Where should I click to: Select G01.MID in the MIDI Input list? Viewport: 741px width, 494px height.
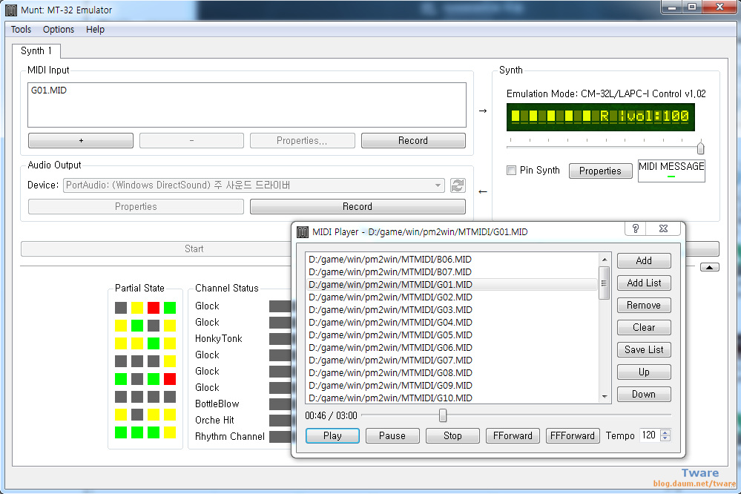[x=49, y=90]
